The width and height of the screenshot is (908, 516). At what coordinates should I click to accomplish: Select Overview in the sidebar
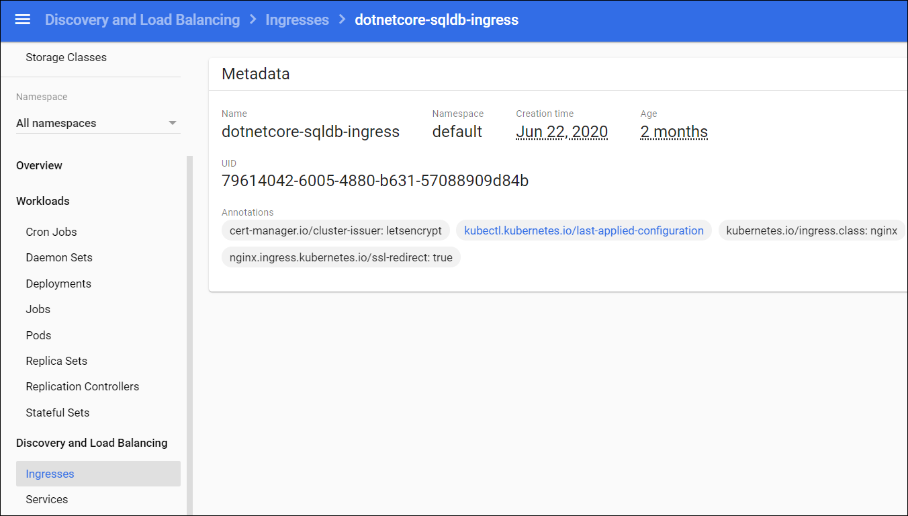pyautogui.click(x=39, y=165)
